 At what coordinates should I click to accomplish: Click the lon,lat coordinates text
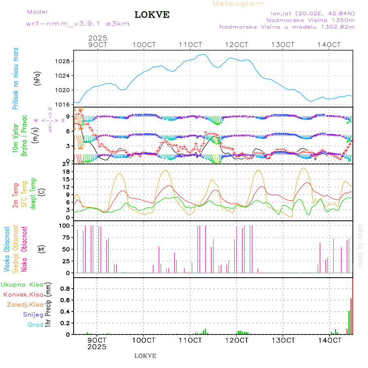(312, 13)
